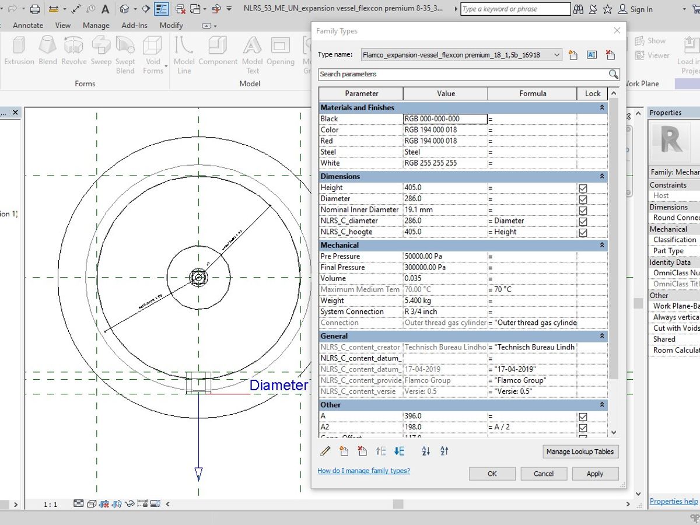Open the Manage ribbon tab
700x525 pixels.
tap(96, 25)
